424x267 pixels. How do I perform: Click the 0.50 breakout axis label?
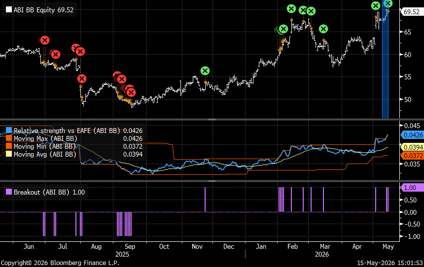(x=410, y=200)
